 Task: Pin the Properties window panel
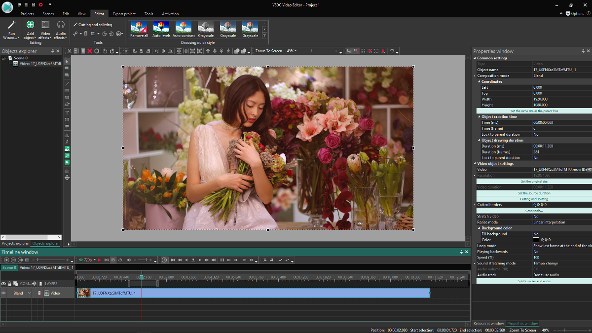point(583,51)
